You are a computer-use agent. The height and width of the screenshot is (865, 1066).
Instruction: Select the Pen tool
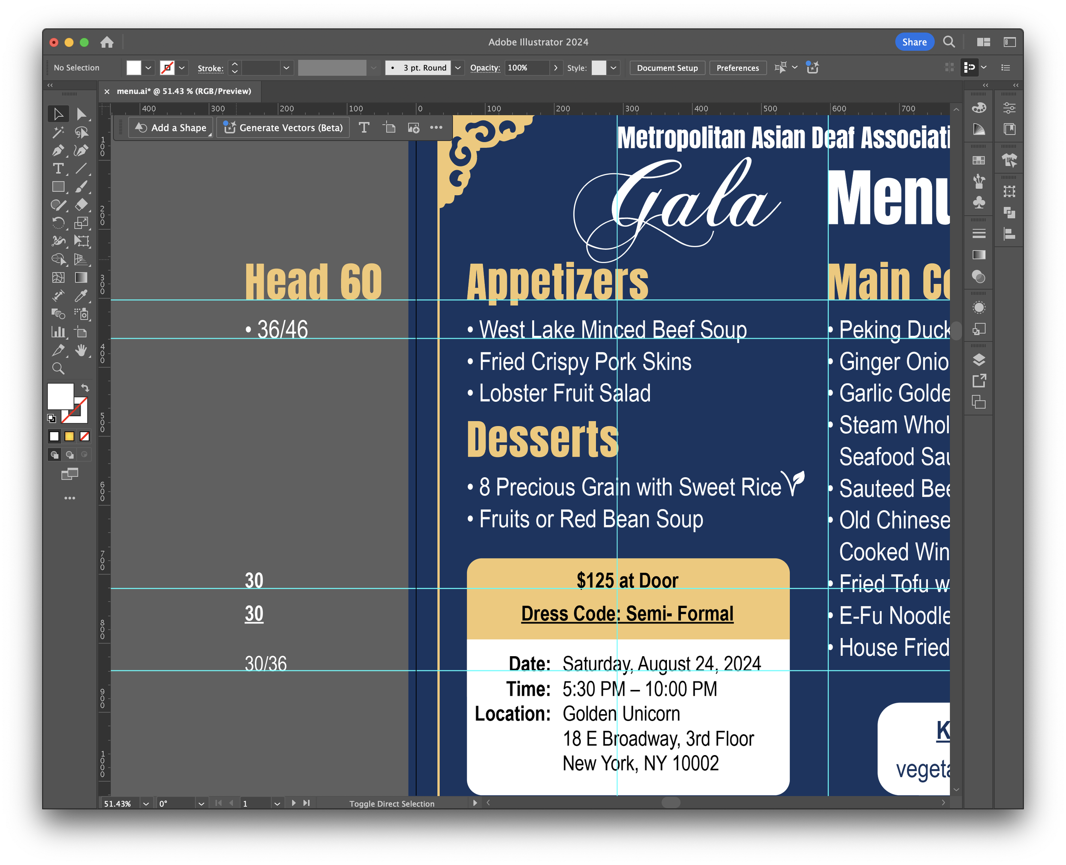[x=58, y=150]
